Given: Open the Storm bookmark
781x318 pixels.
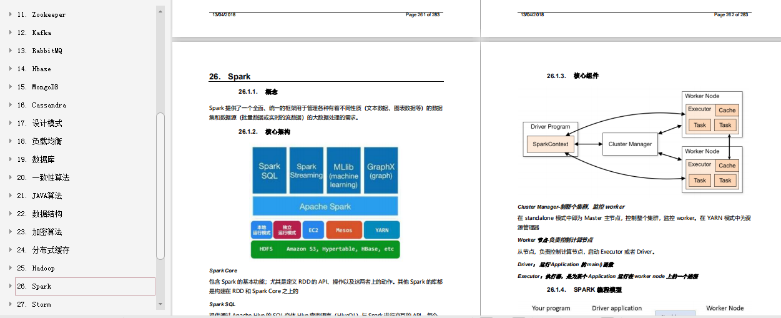Looking at the screenshot, I should click(x=34, y=304).
